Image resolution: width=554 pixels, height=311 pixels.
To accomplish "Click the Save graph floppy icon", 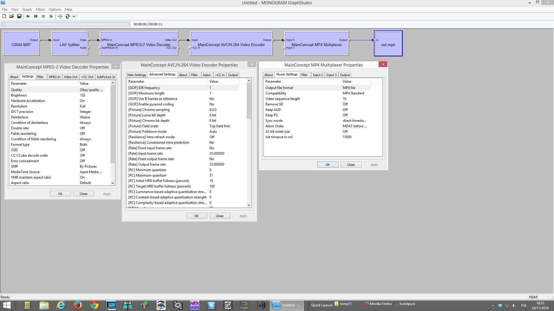I will pyautogui.click(x=19, y=16).
